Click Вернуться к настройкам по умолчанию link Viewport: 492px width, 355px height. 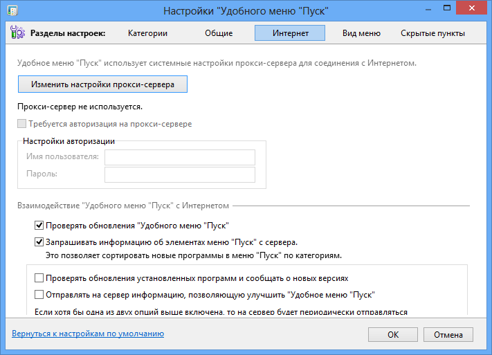(88, 334)
